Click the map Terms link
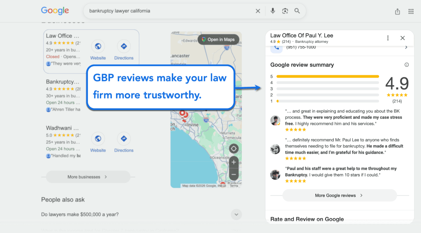 click(x=234, y=186)
